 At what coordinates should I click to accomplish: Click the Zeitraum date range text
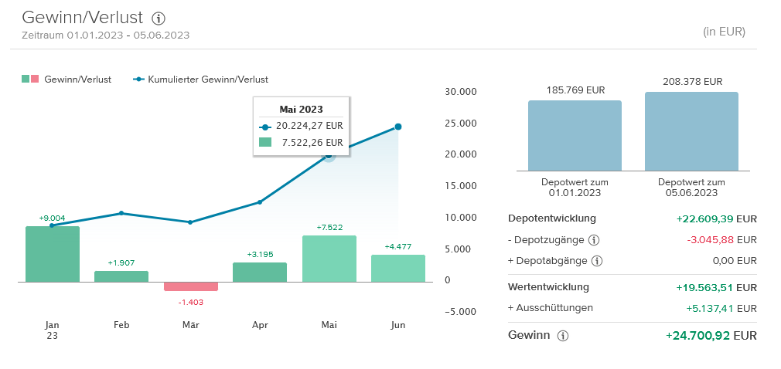click(106, 35)
